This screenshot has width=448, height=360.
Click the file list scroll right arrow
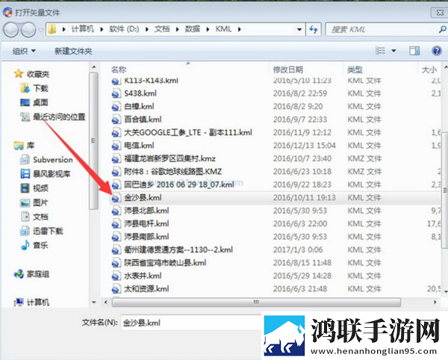tap(435, 302)
